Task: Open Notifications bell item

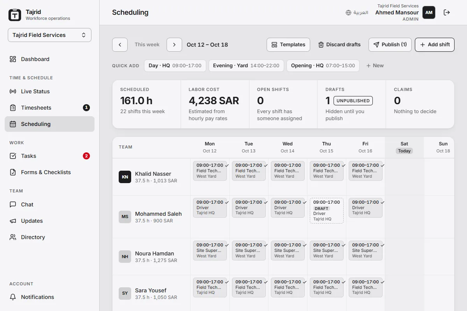Action: (x=49, y=297)
